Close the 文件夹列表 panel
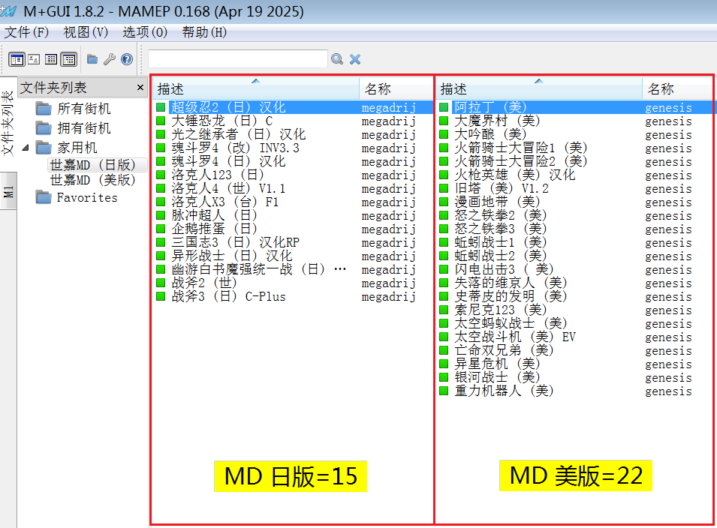Viewport: 717px width, 528px height. (140, 87)
